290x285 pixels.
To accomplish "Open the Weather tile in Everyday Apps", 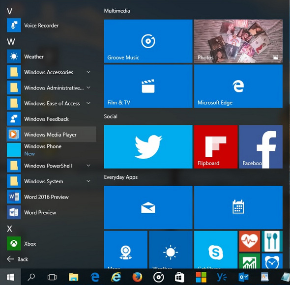I will (x=171, y=250).
